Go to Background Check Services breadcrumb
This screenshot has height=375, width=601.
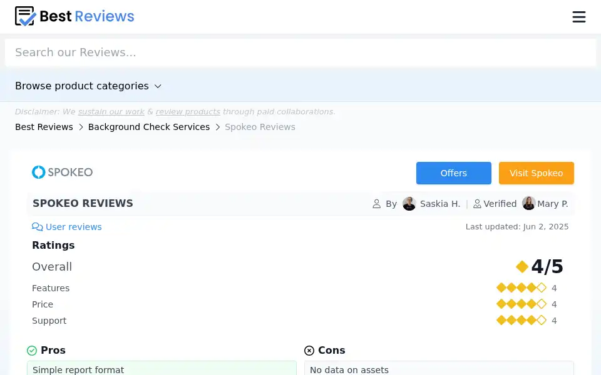(149, 127)
